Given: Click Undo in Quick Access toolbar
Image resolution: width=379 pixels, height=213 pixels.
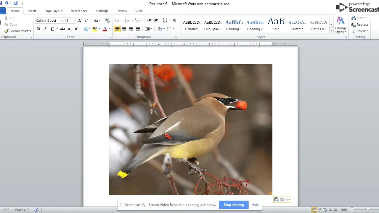Looking at the screenshot, I should pyautogui.click(x=6, y=4).
